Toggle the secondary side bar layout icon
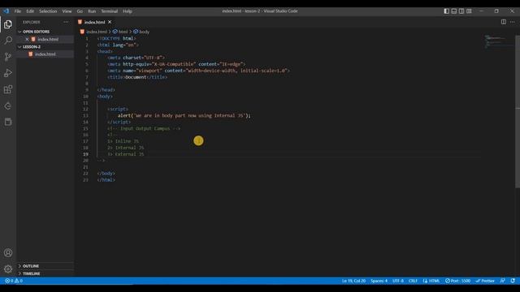The height and width of the screenshot is (292, 520). tap(461, 11)
